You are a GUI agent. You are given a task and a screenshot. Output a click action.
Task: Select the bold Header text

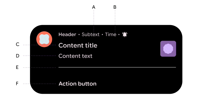[x=67, y=35]
